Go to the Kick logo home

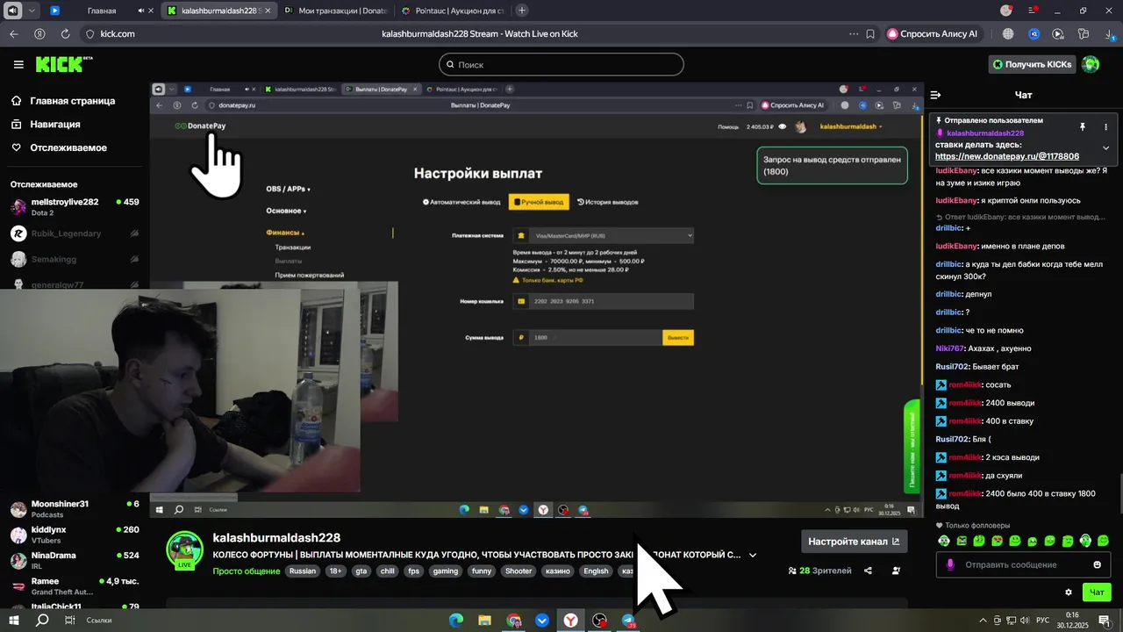[63, 64]
